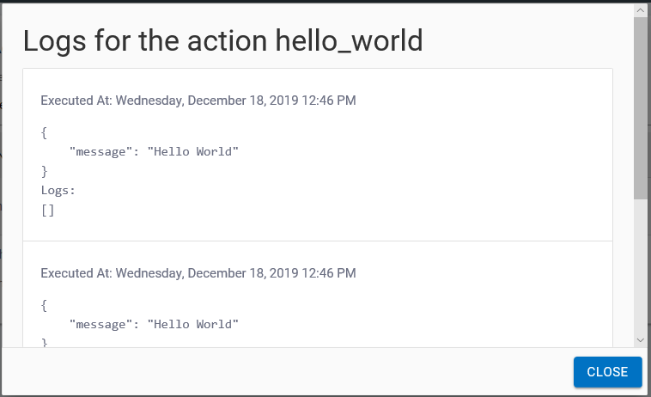Click the opening brace of the second log entry
Image resolution: width=651 pixels, height=397 pixels.
tap(45, 305)
